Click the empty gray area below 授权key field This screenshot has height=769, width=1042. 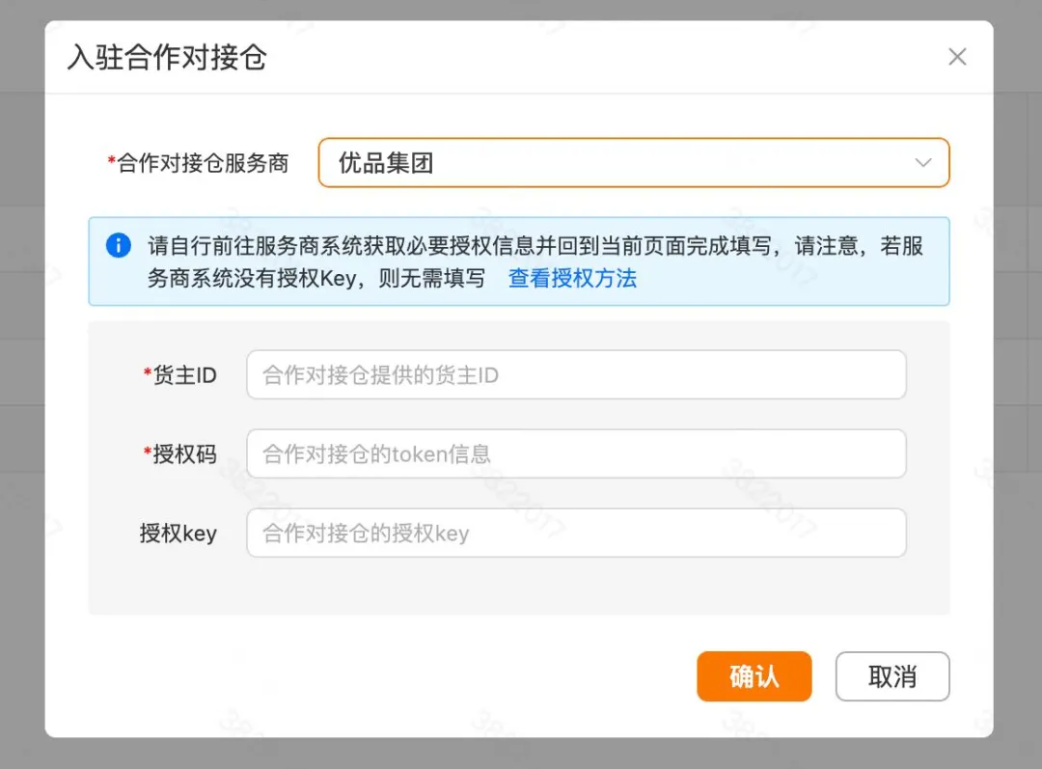[x=518, y=587]
